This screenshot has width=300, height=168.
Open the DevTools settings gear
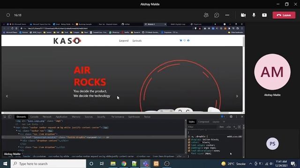tap(231, 117)
